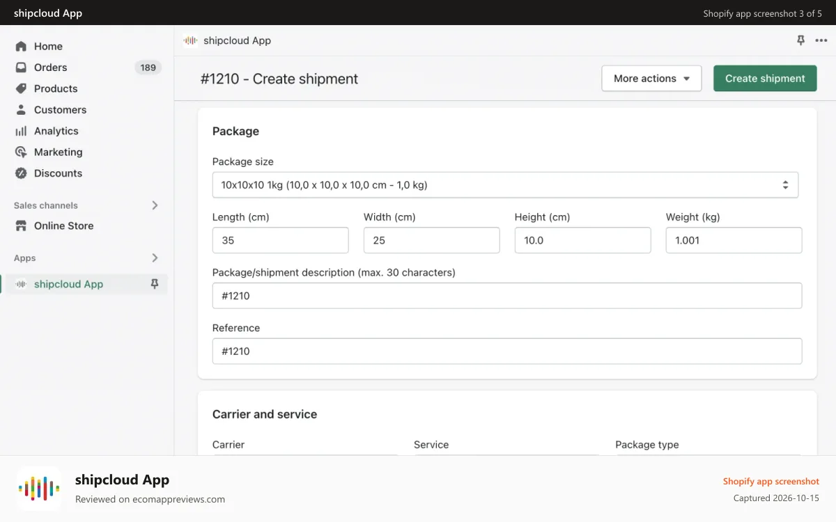
Task: Click shipcloud logo beside app header title
Action: [190, 40]
